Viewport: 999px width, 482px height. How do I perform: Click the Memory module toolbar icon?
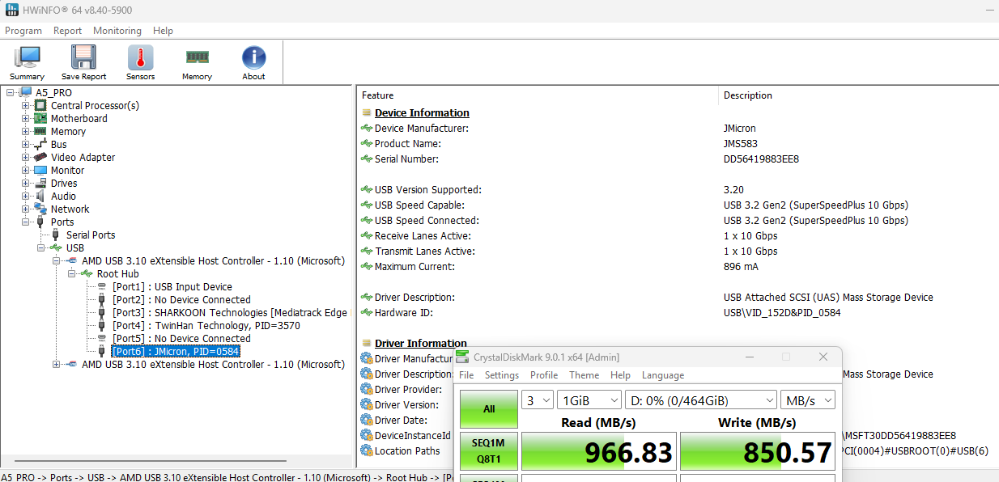197,62
